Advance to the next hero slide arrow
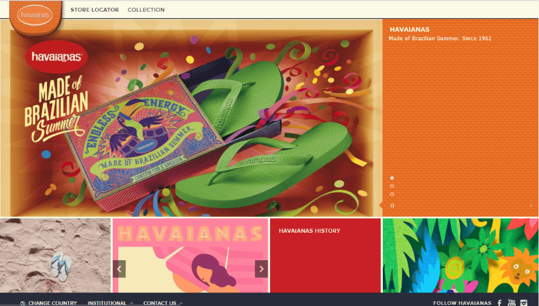This screenshot has width=539, height=306. point(531,206)
